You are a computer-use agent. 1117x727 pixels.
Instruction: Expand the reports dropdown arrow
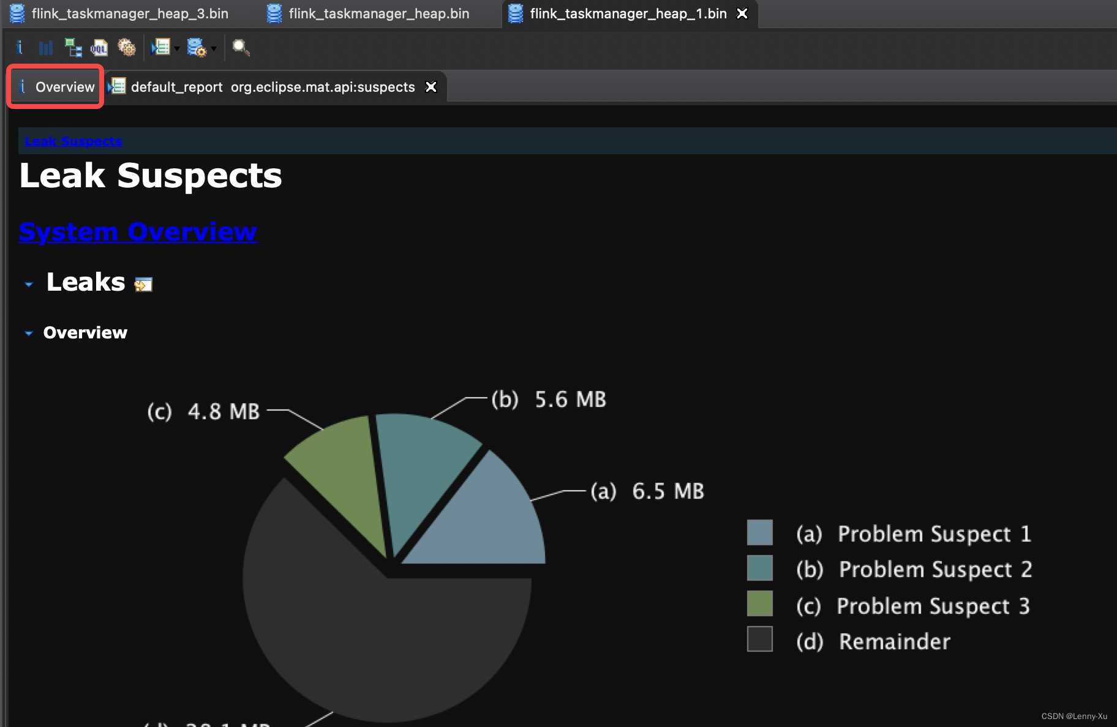(x=176, y=48)
